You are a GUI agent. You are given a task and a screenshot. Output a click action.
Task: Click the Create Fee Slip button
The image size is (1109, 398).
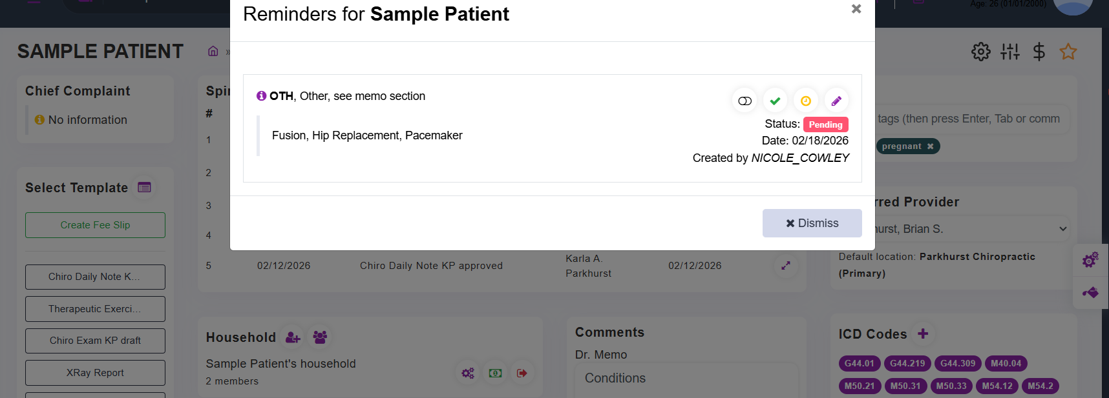point(95,225)
